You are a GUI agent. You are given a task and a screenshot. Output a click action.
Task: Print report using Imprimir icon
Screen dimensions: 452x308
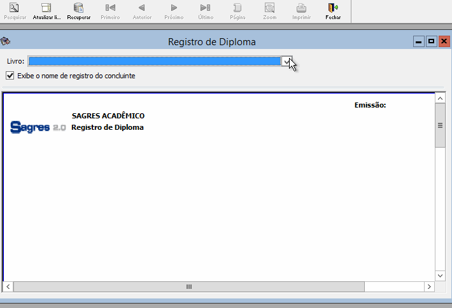pos(301,8)
